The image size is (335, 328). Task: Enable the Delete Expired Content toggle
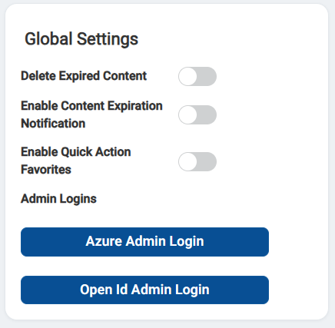[197, 76]
